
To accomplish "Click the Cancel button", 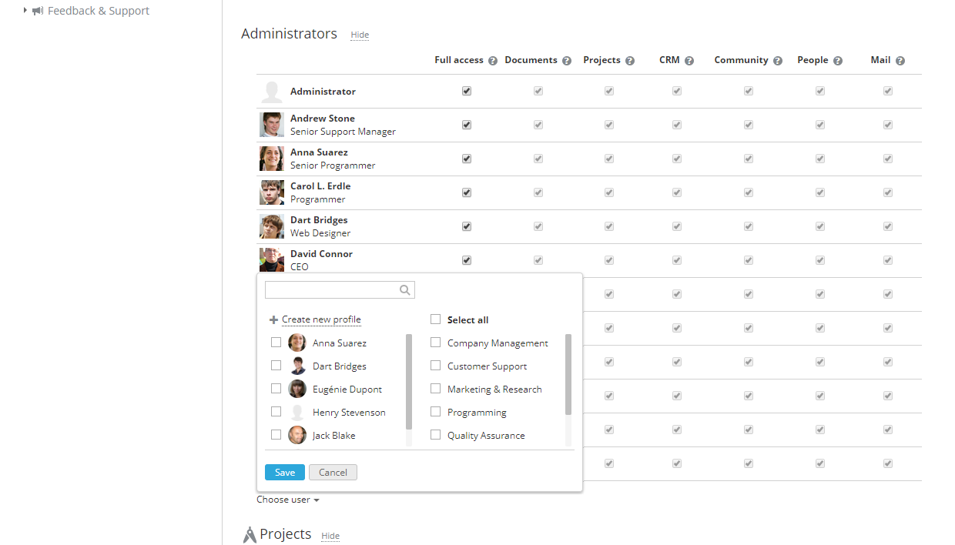I will pyautogui.click(x=333, y=472).
